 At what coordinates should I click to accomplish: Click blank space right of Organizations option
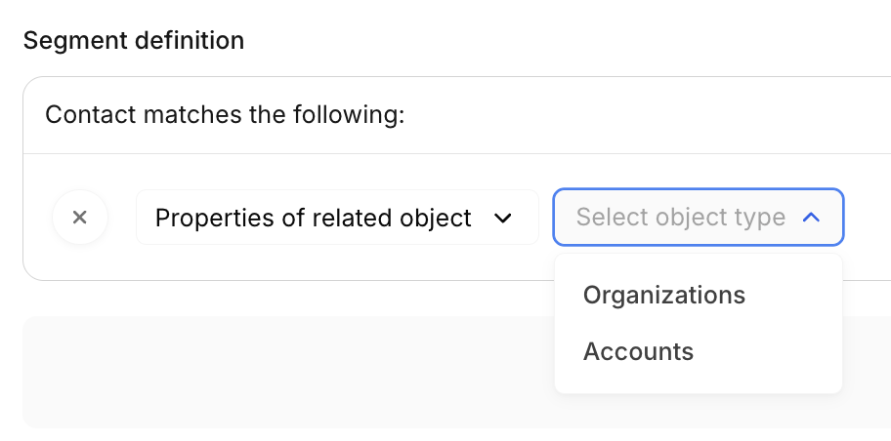click(796, 295)
